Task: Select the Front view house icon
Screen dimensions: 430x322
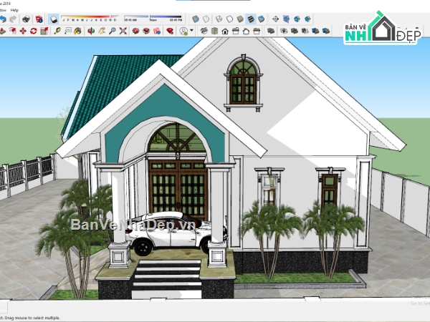Action: tap(225, 31)
